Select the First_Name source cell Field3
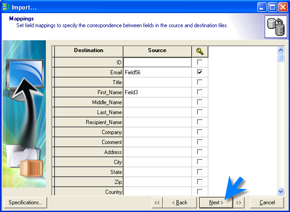290x212 pixels. tap(157, 92)
